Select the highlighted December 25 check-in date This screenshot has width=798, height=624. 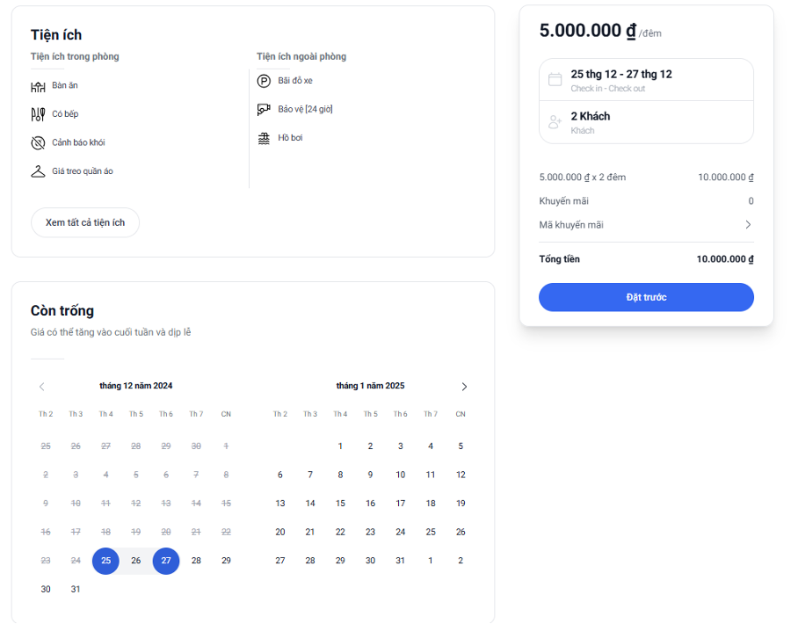coord(105,561)
